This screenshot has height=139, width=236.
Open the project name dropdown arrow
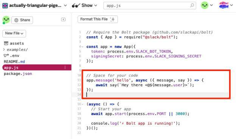[x=65, y=6]
